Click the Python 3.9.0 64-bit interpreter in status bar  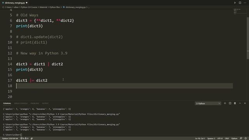10,138
